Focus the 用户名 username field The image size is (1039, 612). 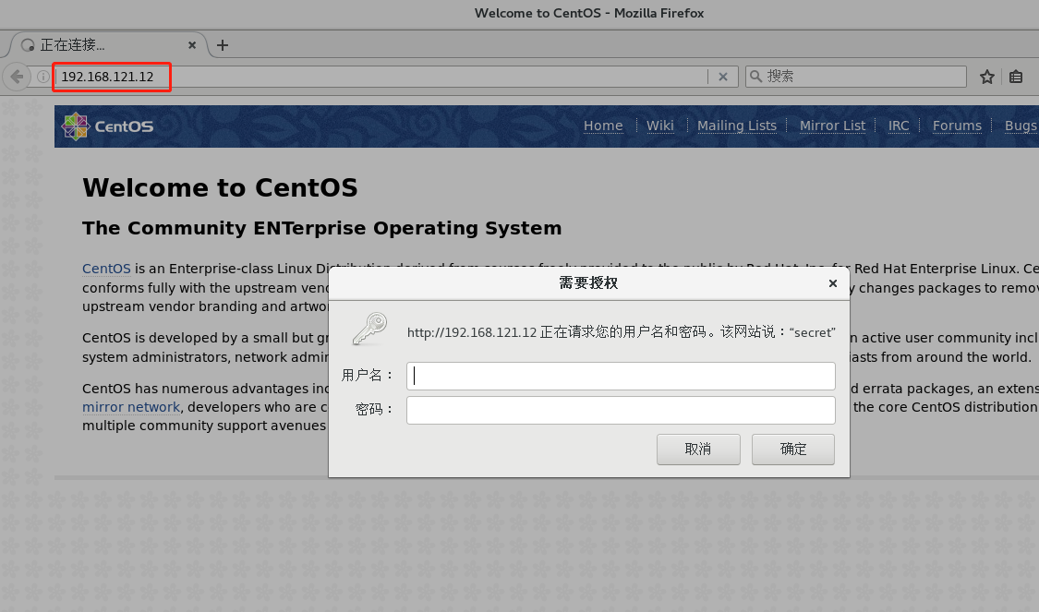[621, 377]
